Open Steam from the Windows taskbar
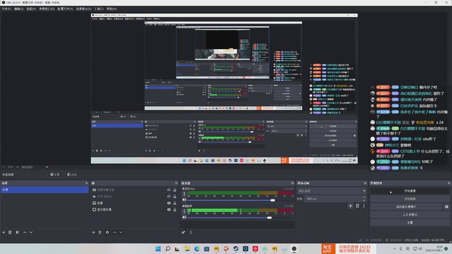The width and height of the screenshot is (452, 254). click(x=236, y=249)
